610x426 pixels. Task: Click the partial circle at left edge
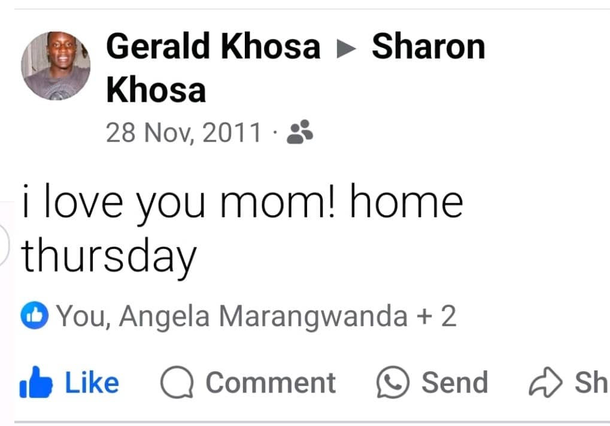[x=4, y=245]
